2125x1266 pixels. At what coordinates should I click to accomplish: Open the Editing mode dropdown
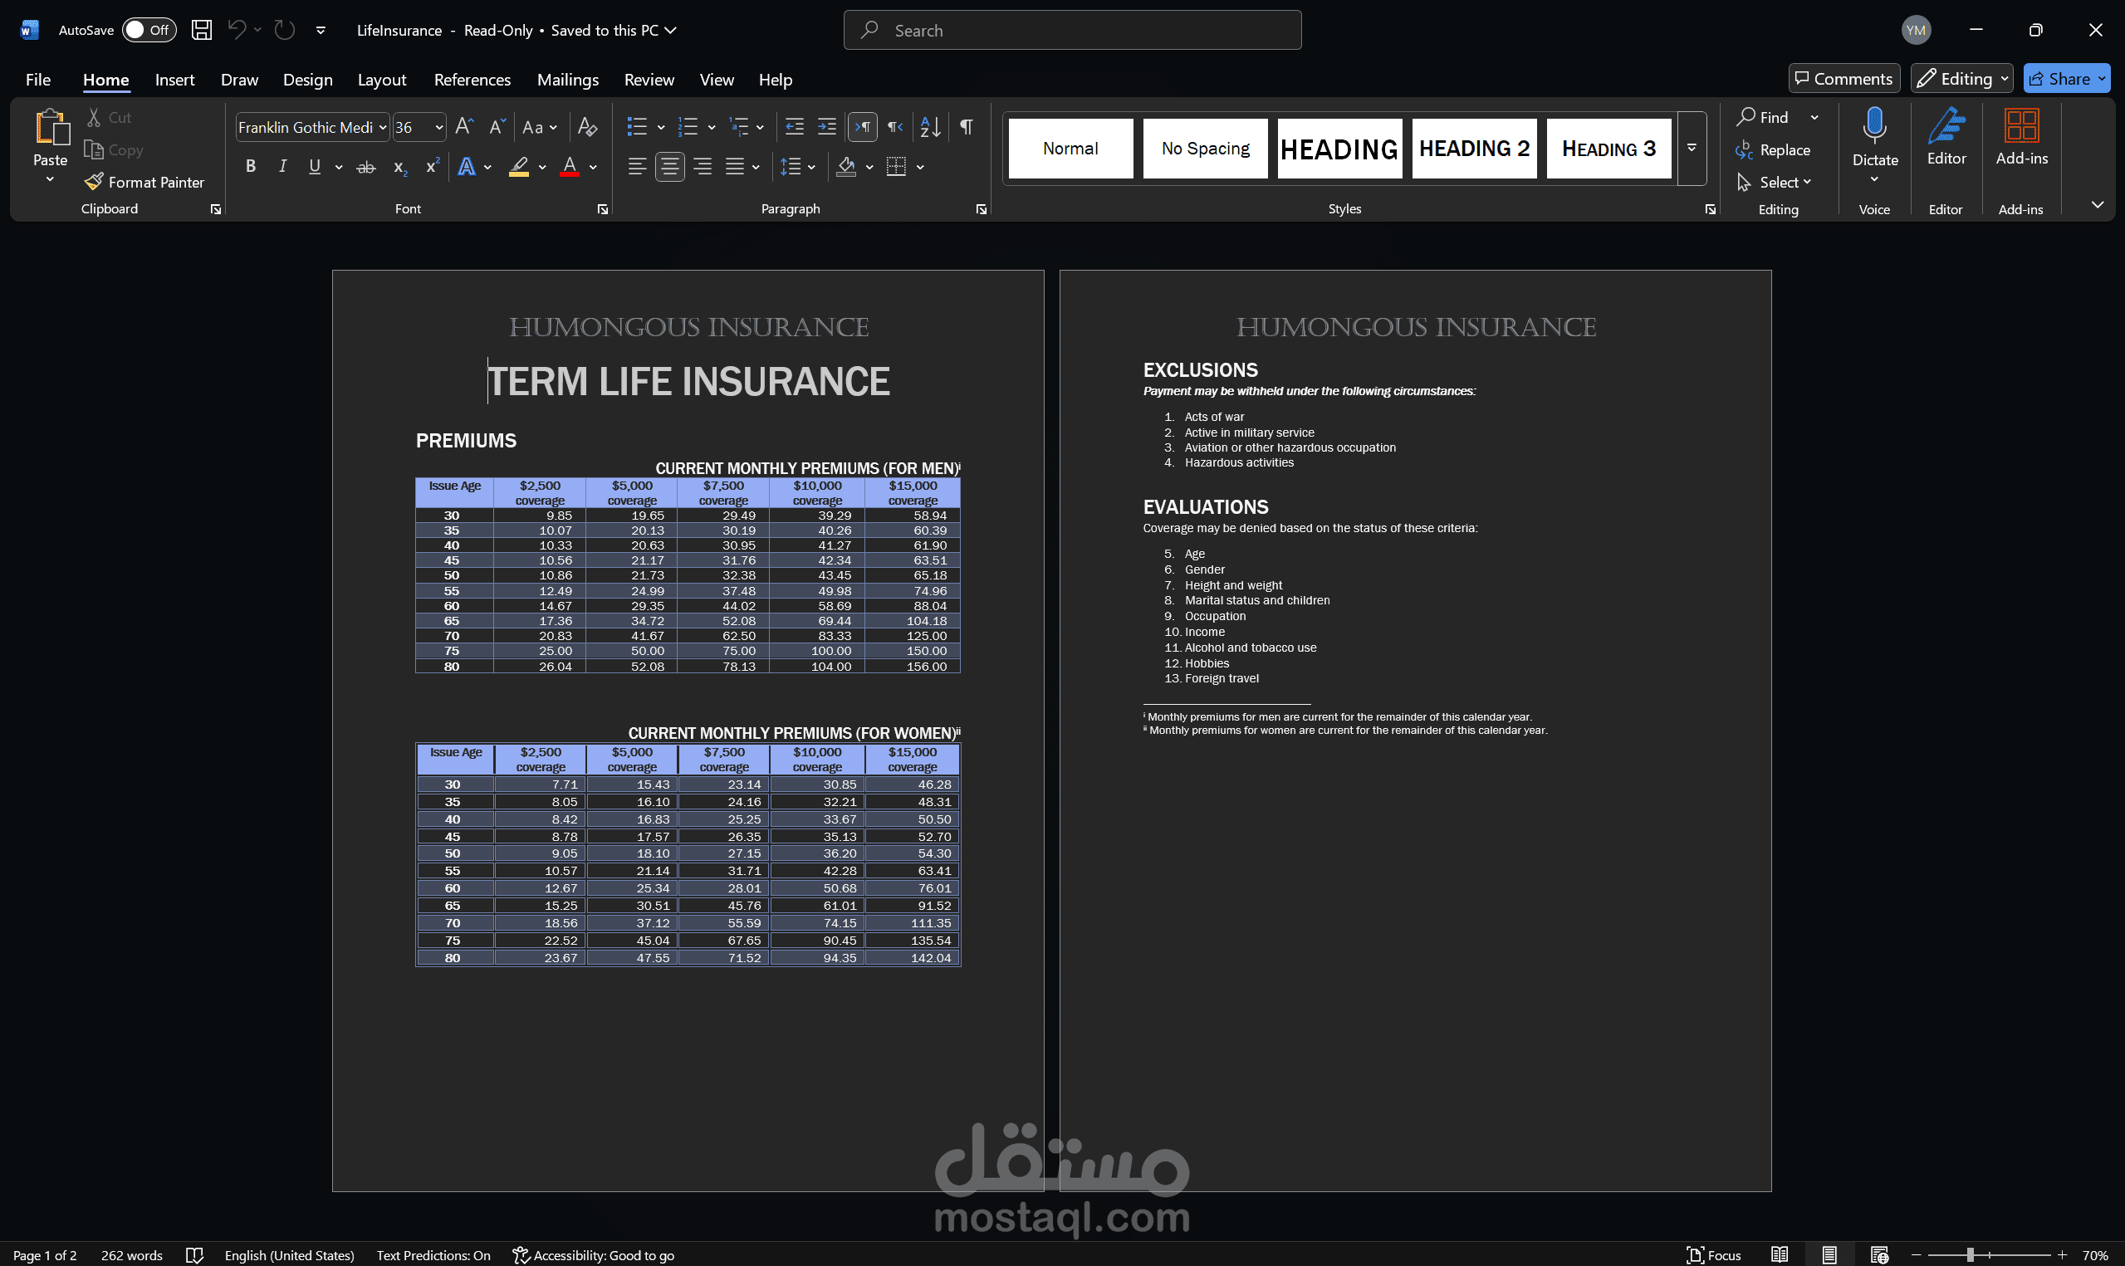point(1961,79)
